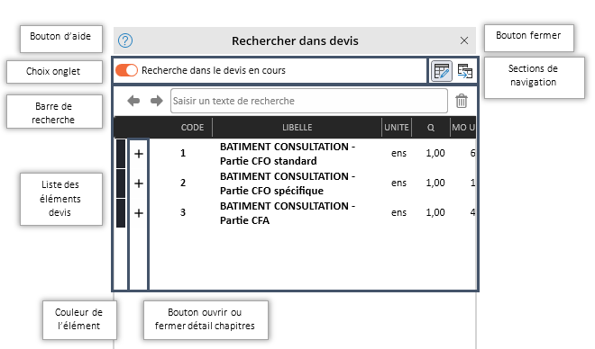Click 'ens' unit in Partie CFO spécifique row
This screenshot has width=595, height=349.
[398, 183]
